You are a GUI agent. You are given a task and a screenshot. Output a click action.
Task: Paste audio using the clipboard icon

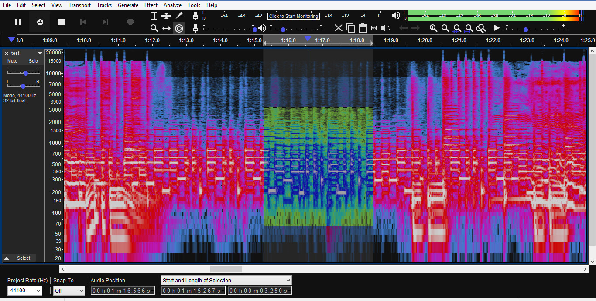pyautogui.click(x=362, y=28)
